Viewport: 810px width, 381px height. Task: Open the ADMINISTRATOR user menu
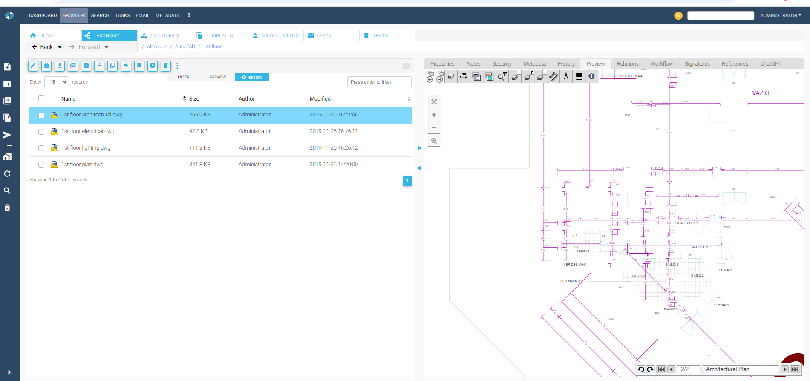[x=781, y=15]
